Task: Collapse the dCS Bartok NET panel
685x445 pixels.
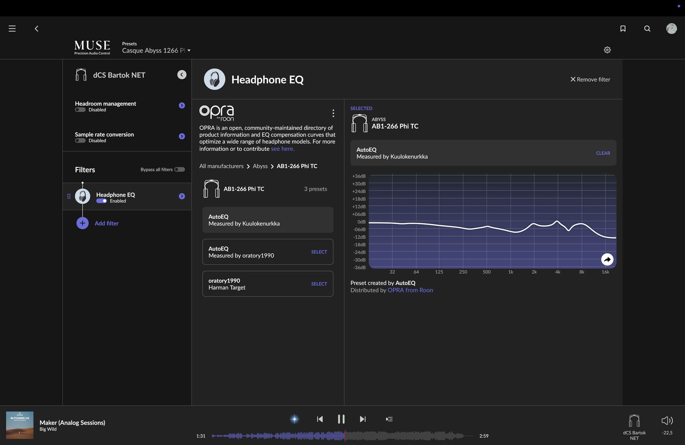Action: tap(182, 75)
